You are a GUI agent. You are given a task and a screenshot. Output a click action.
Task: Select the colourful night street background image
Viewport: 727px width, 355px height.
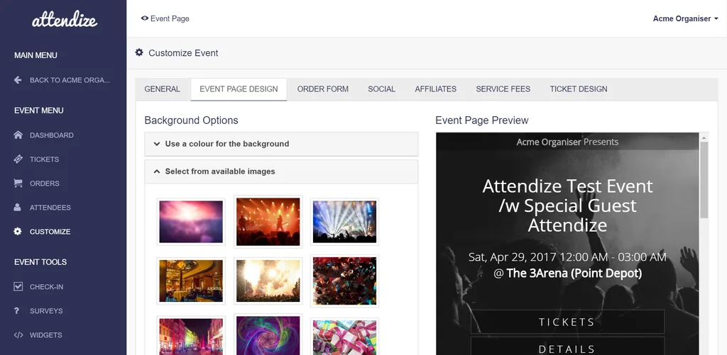(191, 336)
